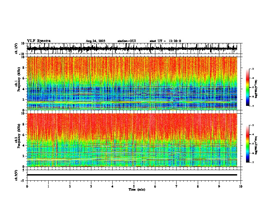Click the "ch.3(V)" axis label
The image size is (271, 209).
coord(16,175)
